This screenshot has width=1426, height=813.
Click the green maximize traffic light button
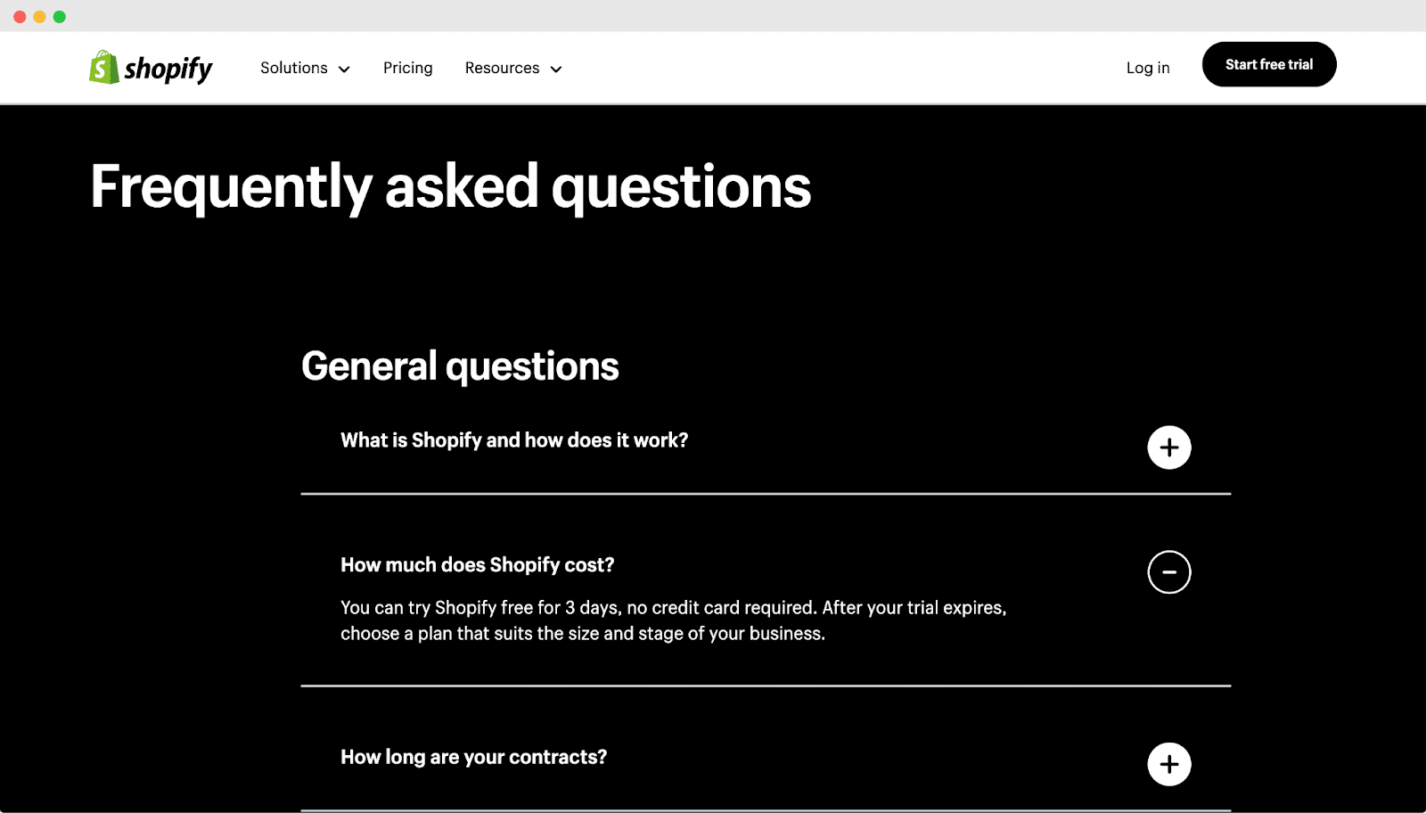click(x=59, y=15)
